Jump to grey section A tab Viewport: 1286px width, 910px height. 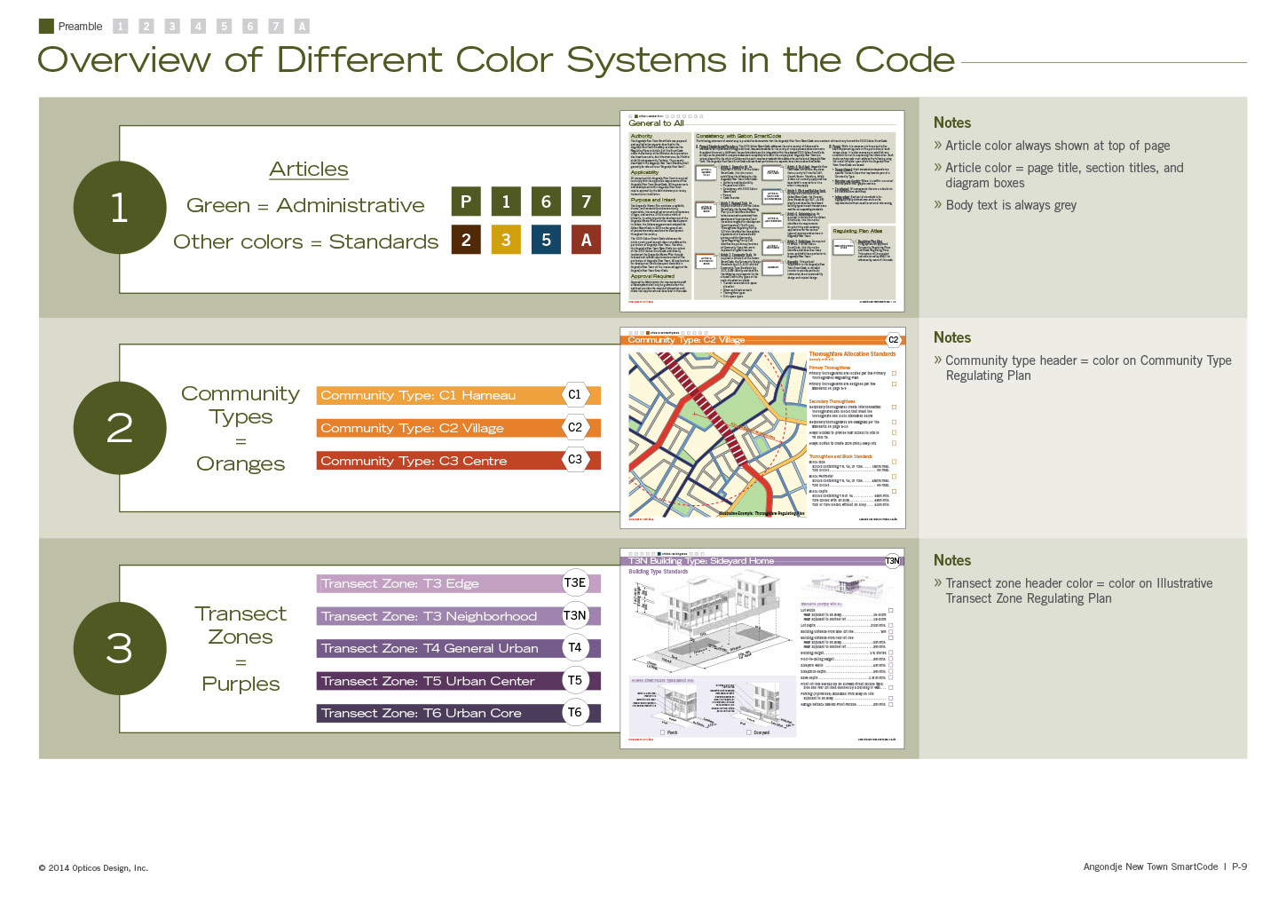[302, 27]
